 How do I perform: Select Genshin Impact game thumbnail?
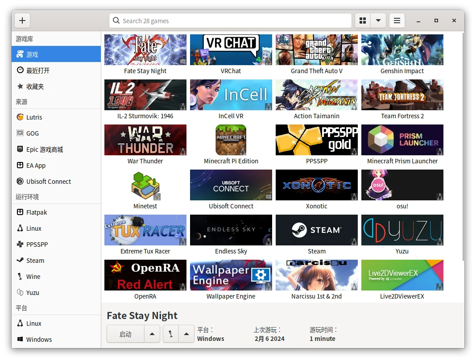402,50
